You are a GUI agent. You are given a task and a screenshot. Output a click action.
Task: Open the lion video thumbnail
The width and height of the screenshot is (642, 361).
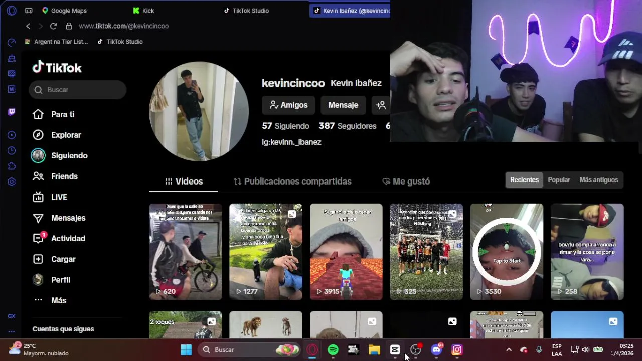click(x=266, y=325)
